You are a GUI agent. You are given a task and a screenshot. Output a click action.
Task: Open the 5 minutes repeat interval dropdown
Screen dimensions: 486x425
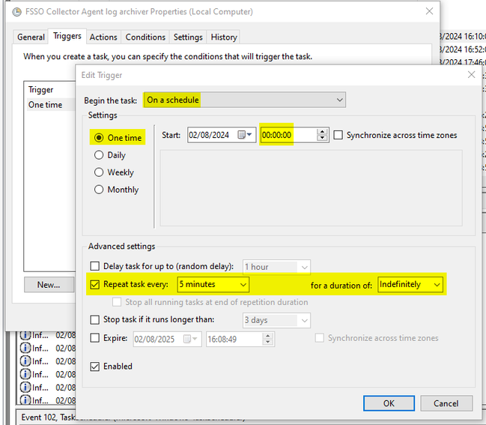[213, 285]
